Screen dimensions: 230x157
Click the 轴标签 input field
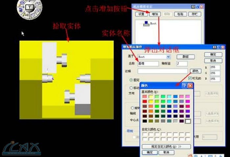point(182,64)
